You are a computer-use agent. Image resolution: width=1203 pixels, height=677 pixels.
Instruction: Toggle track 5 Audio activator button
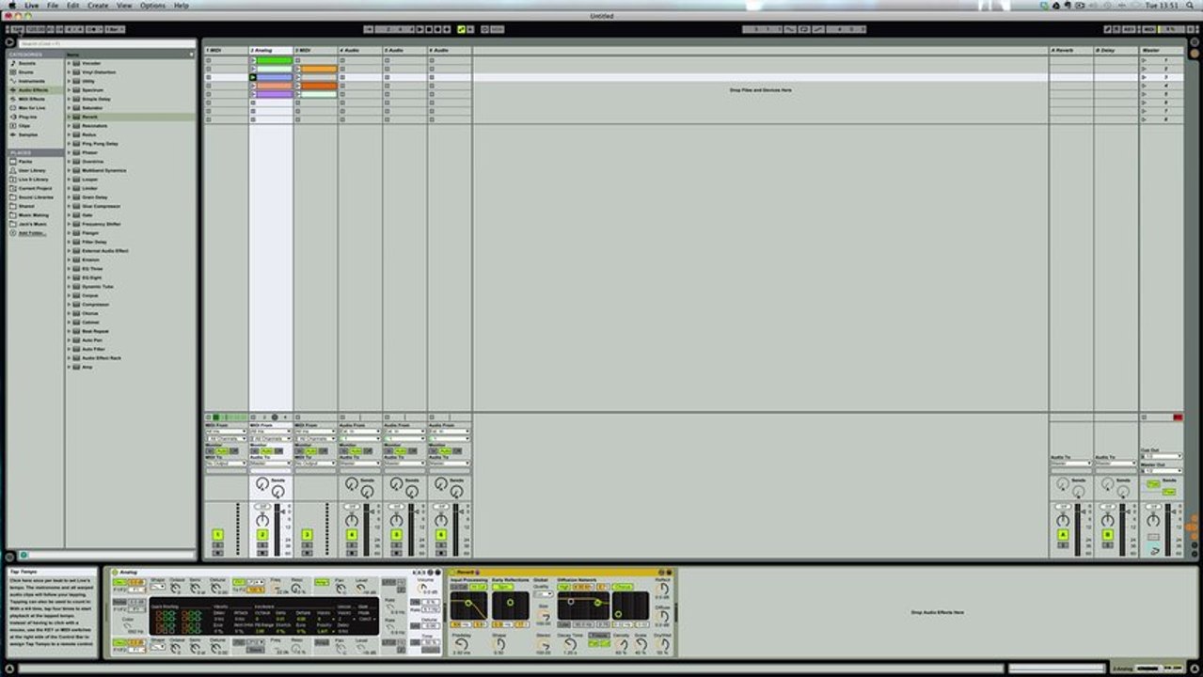pyautogui.click(x=396, y=535)
